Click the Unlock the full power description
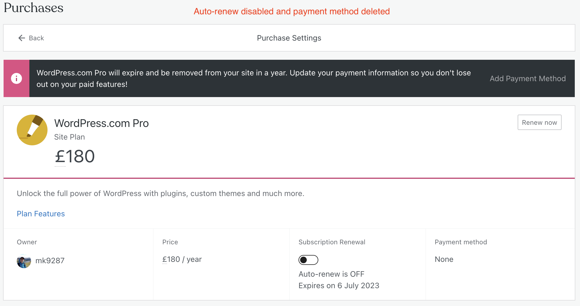580x306 pixels. coord(160,194)
